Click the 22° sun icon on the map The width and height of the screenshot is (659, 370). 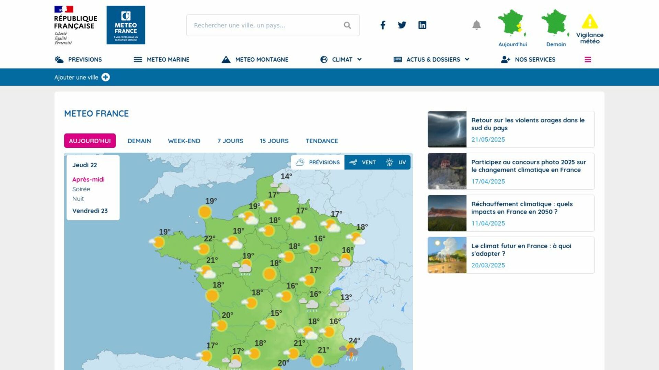pos(202,248)
